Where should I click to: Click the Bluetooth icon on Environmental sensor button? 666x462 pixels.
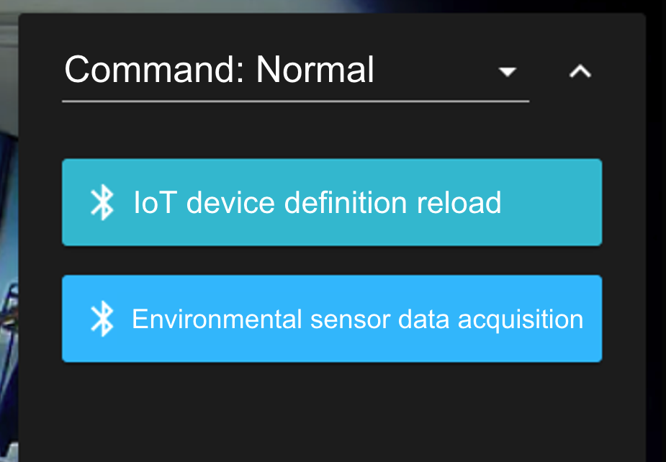[x=104, y=319]
